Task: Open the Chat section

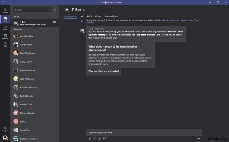Action: [5, 19]
